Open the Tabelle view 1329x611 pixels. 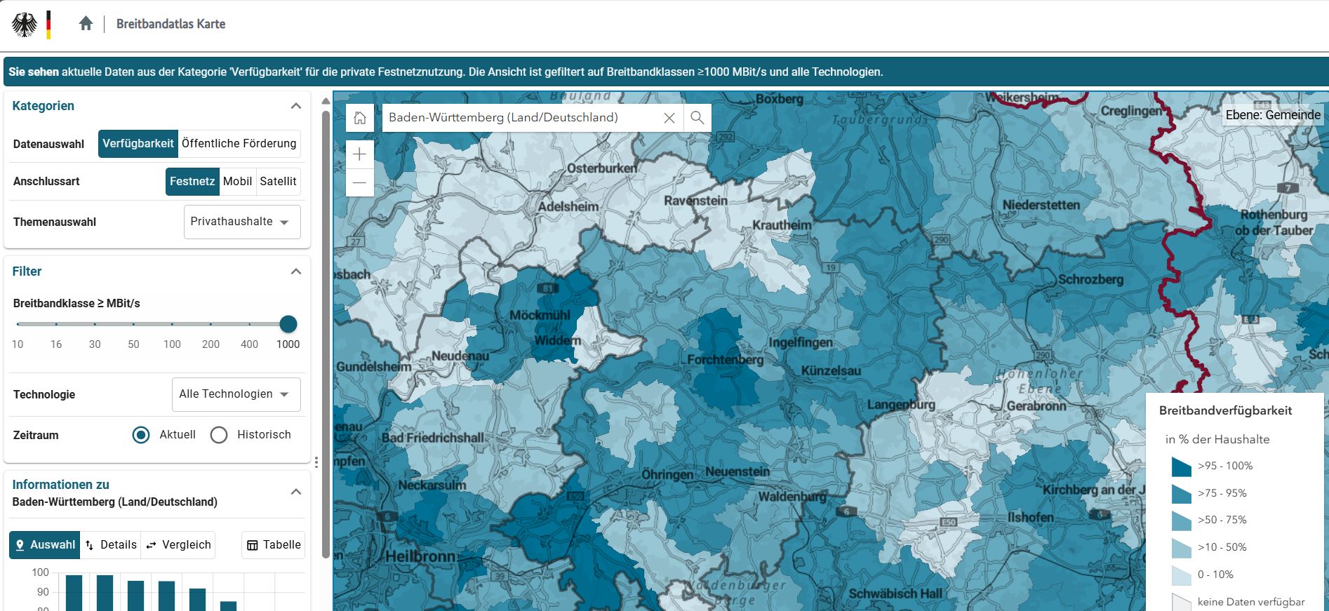coord(274,545)
